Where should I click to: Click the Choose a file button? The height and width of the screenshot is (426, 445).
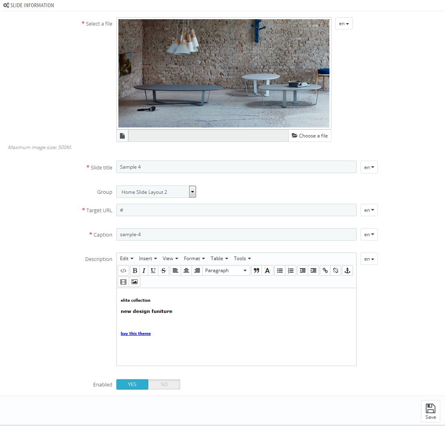(310, 136)
